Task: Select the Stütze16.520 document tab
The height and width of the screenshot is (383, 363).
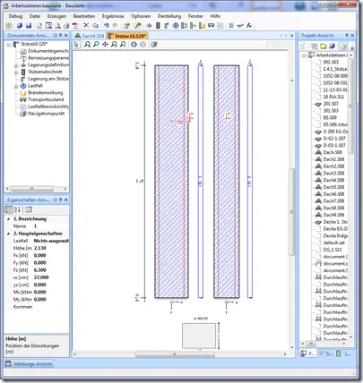Action: point(127,36)
